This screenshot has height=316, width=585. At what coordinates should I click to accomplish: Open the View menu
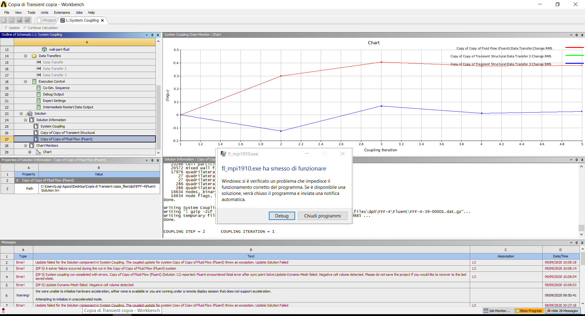pos(18,13)
